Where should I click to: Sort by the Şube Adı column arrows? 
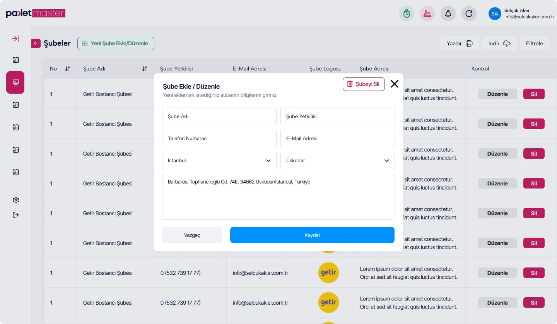pyautogui.click(x=145, y=69)
